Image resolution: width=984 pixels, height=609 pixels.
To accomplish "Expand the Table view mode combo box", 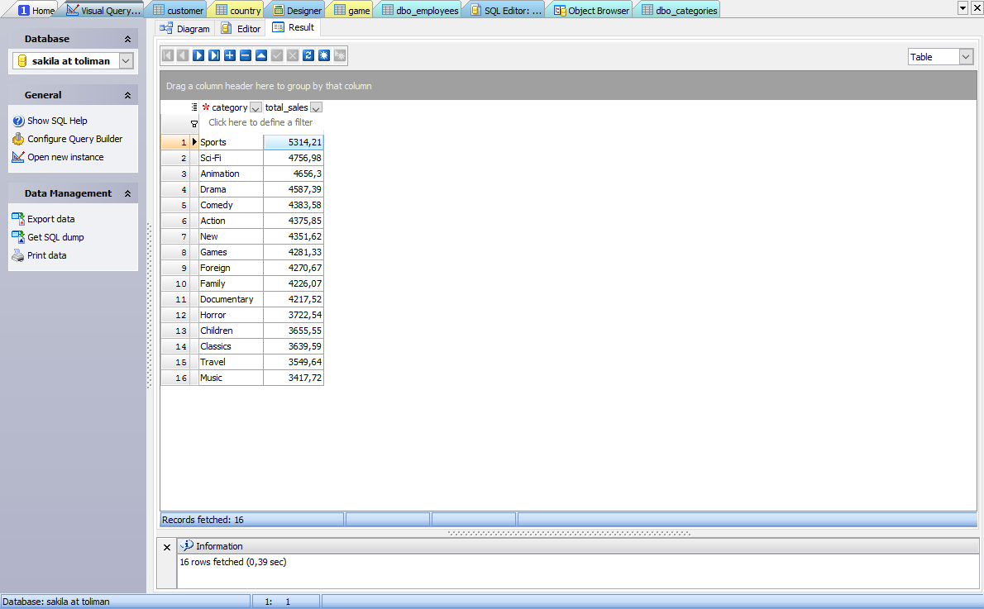I will click(966, 57).
